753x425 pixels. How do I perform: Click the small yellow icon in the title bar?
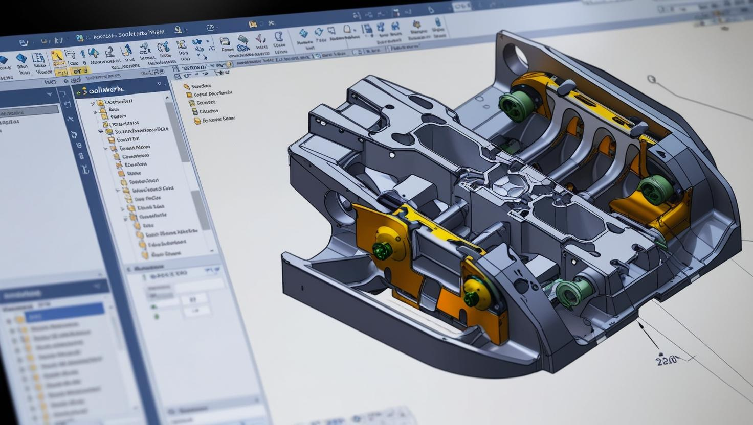[252, 24]
